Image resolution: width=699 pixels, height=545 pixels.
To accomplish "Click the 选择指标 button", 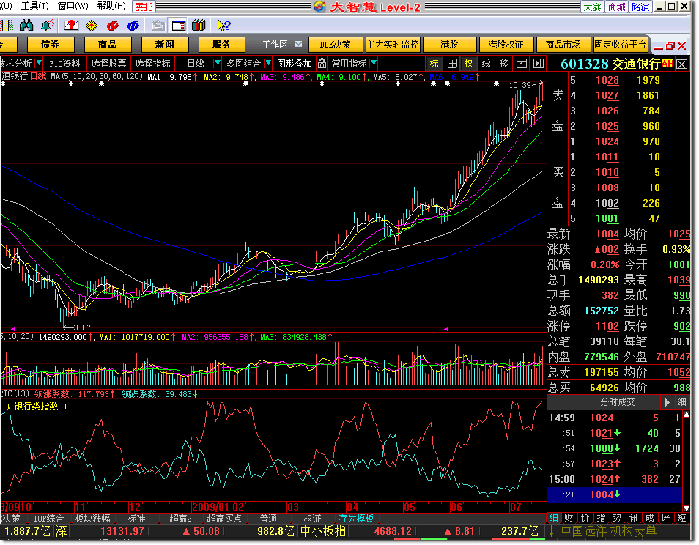I will 153,64.
